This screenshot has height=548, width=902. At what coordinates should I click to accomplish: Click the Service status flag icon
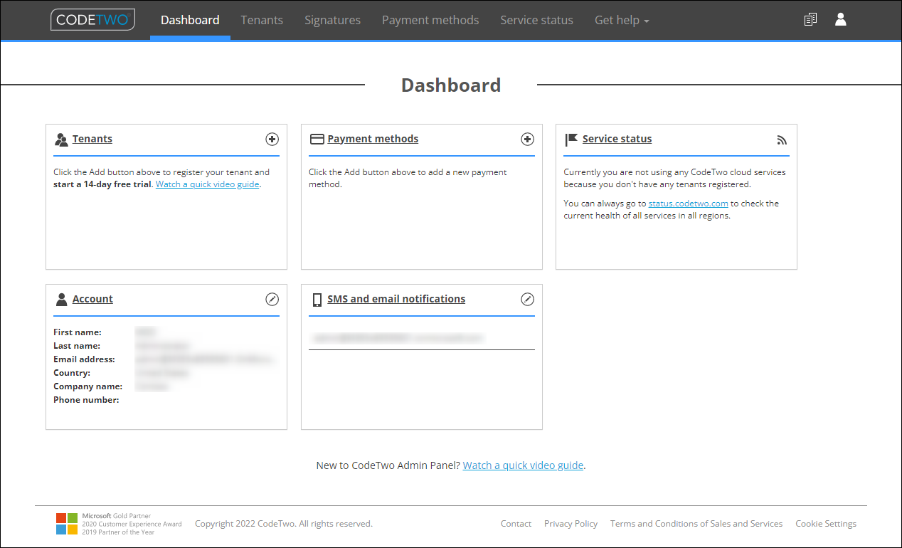(571, 139)
